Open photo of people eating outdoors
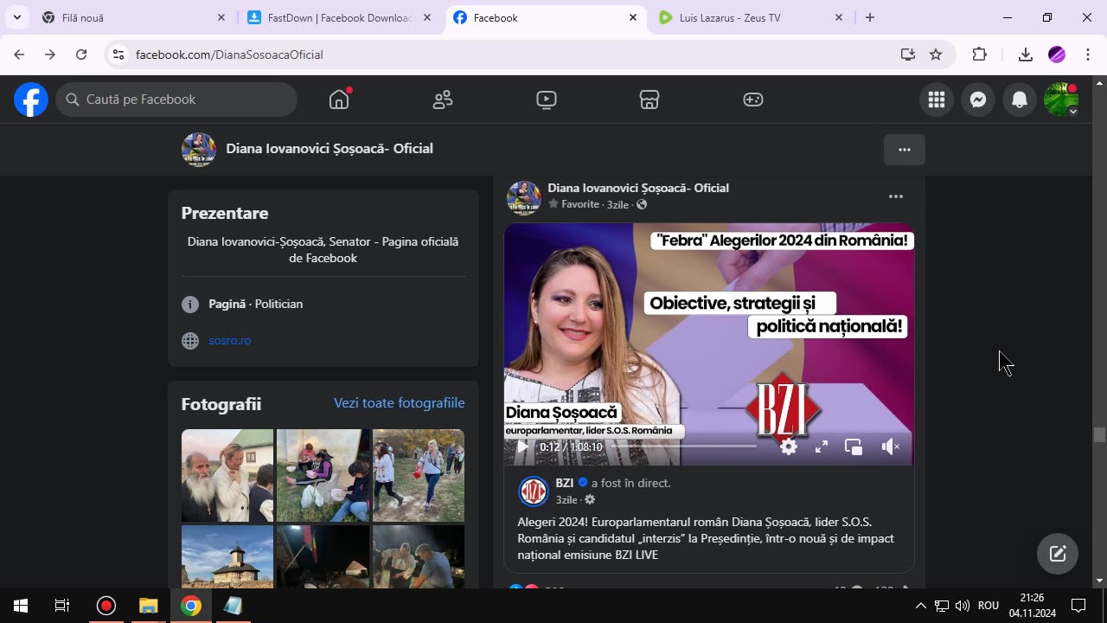Viewport: 1107px width, 623px height. (323, 476)
